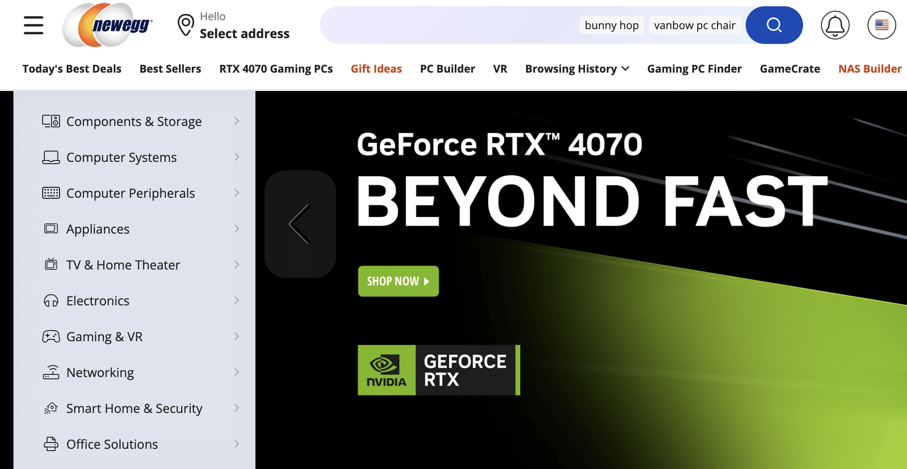
Task: Expand Computer Systems chevron
Action: (x=237, y=157)
